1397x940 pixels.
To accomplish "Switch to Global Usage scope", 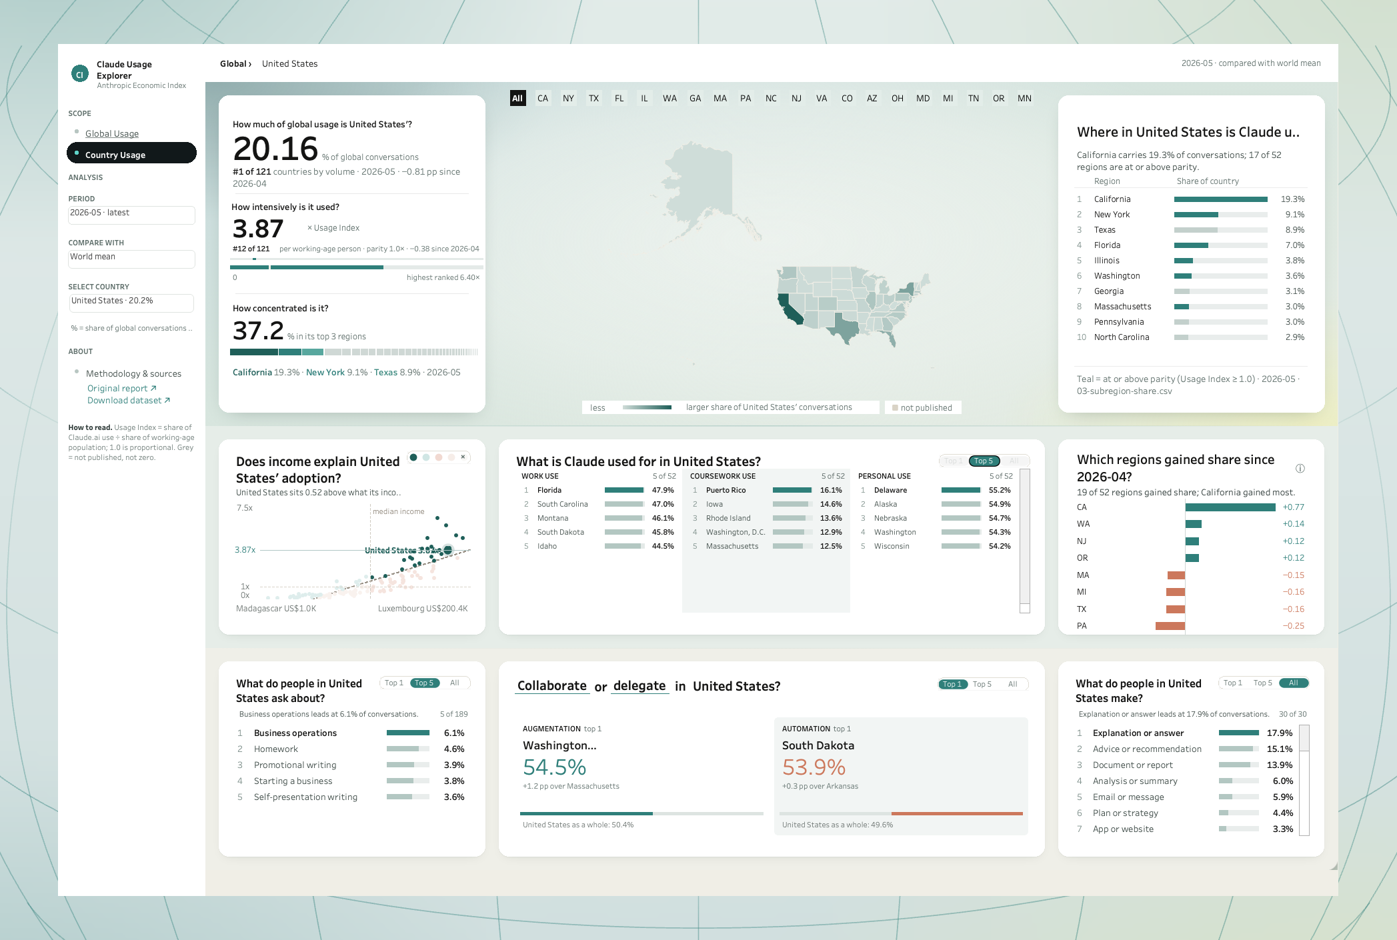I will click(x=111, y=133).
